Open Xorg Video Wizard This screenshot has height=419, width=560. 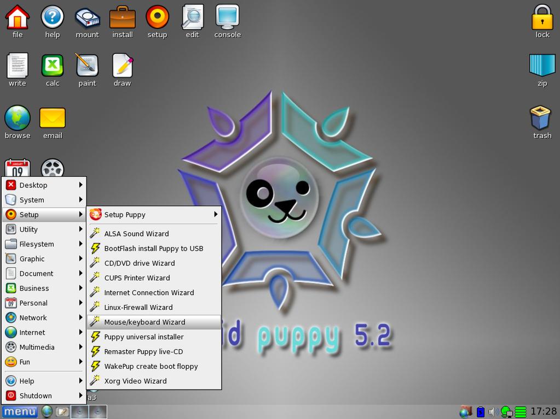(x=154, y=381)
